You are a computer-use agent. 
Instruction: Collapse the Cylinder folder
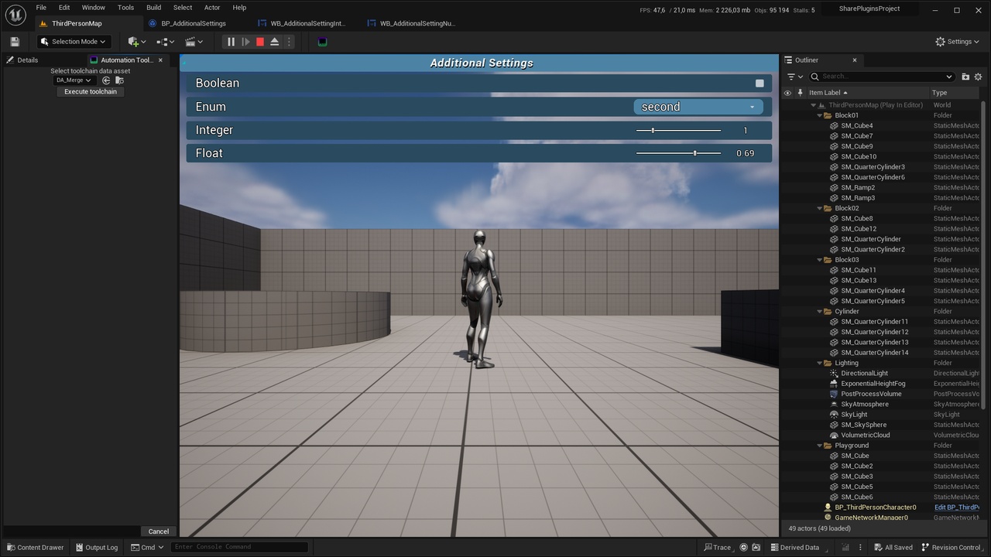[820, 311]
